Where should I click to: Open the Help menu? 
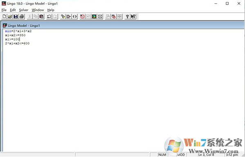[x=51, y=10]
